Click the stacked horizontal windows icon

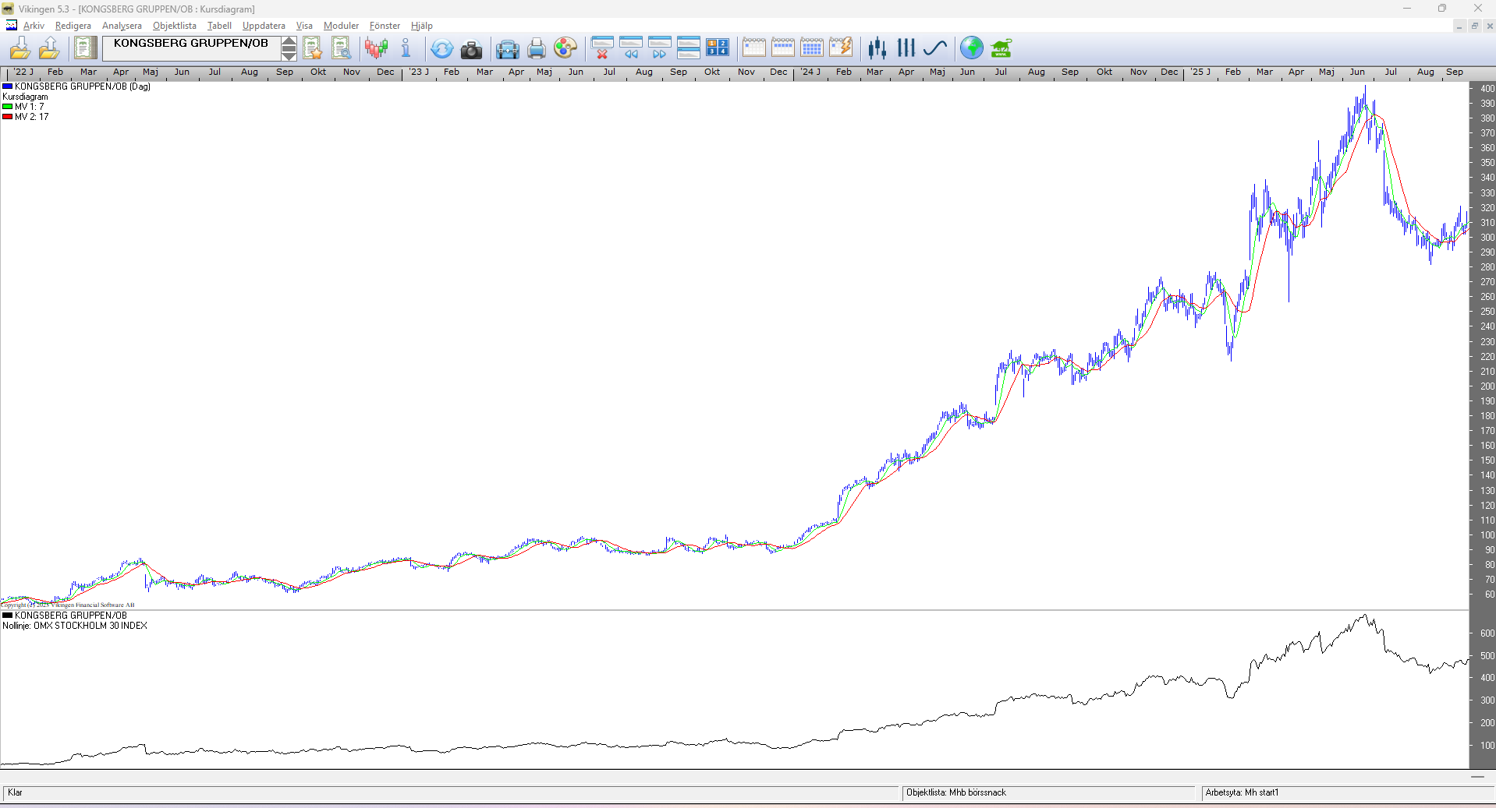(x=688, y=48)
